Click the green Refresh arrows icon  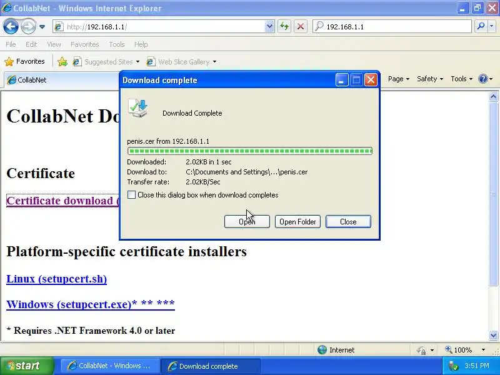point(284,27)
